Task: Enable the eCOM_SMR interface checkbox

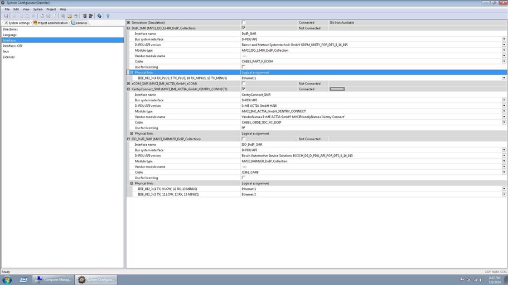Action: click(243, 83)
